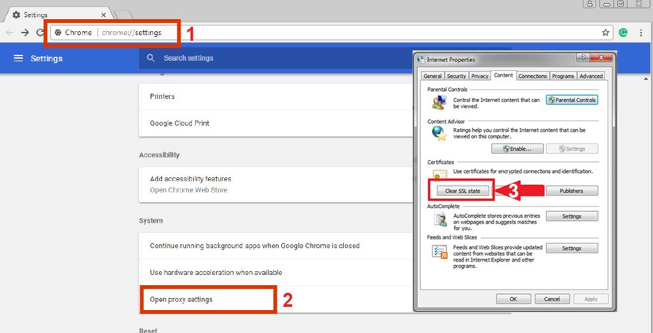
Task: Click the Chrome forward navigation arrow
Action: click(x=25, y=33)
